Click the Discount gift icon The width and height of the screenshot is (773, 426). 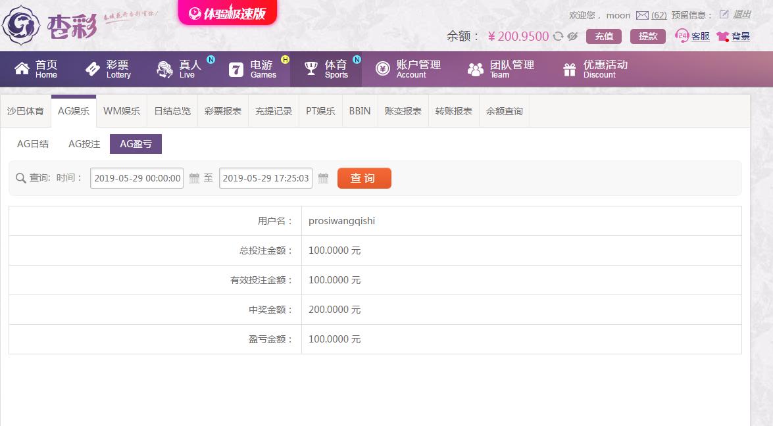(x=570, y=70)
